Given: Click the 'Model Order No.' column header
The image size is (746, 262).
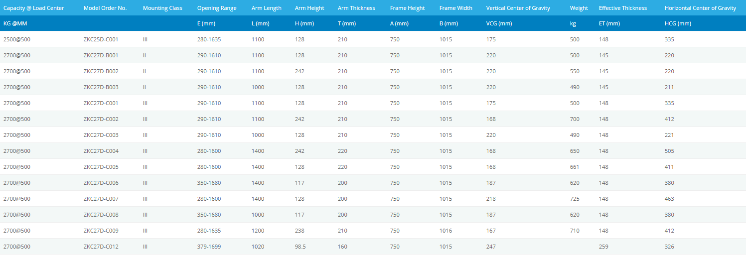Looking at the screenshot, I should (x=105, y=8).
